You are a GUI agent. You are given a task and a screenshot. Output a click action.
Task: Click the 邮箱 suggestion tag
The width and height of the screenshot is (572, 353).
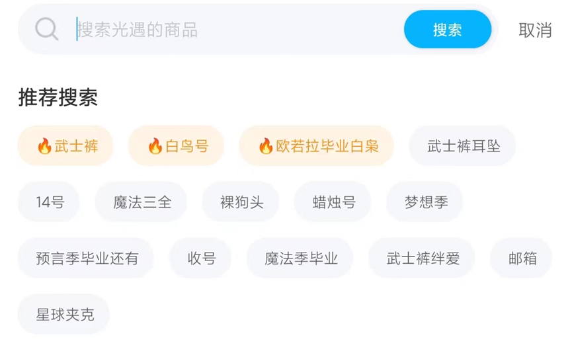522,258
